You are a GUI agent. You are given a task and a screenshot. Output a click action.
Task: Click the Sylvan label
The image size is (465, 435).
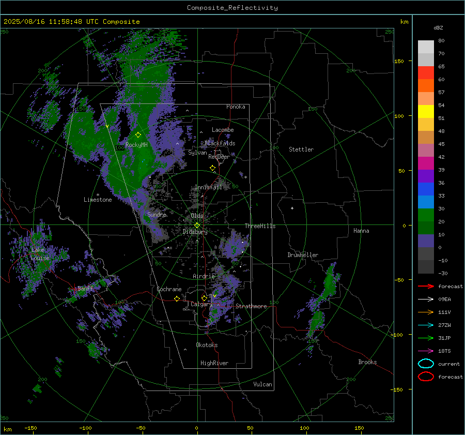(197, 153)
